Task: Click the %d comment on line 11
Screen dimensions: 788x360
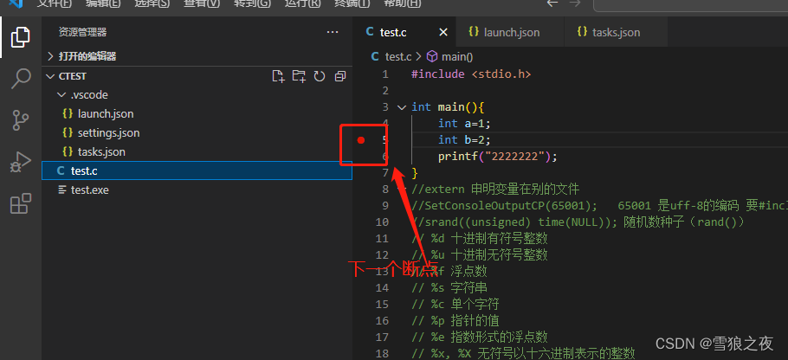Action: click(480, 238)
